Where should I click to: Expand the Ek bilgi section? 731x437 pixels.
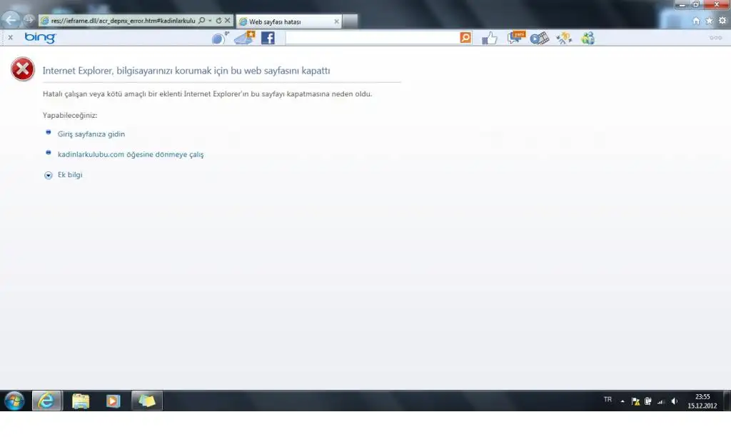pyautogui.click(x=49, y=175)
